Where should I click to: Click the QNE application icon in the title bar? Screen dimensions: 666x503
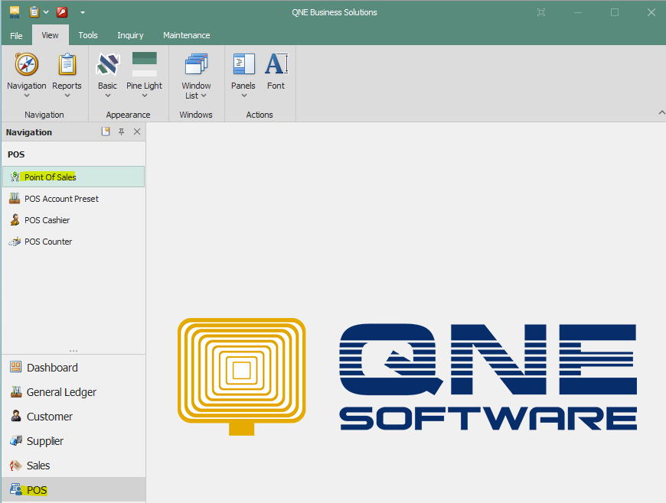15,12
